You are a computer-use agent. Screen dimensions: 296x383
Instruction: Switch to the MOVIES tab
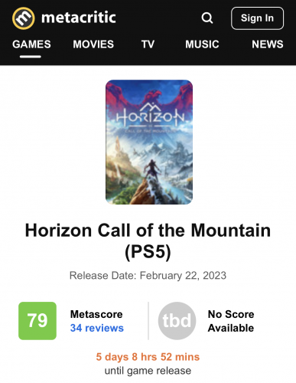click(x=93, y=44)
